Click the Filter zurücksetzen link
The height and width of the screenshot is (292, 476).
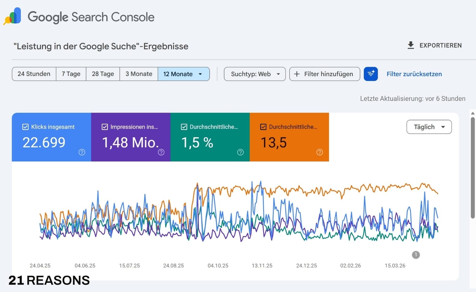pos(414,74)
